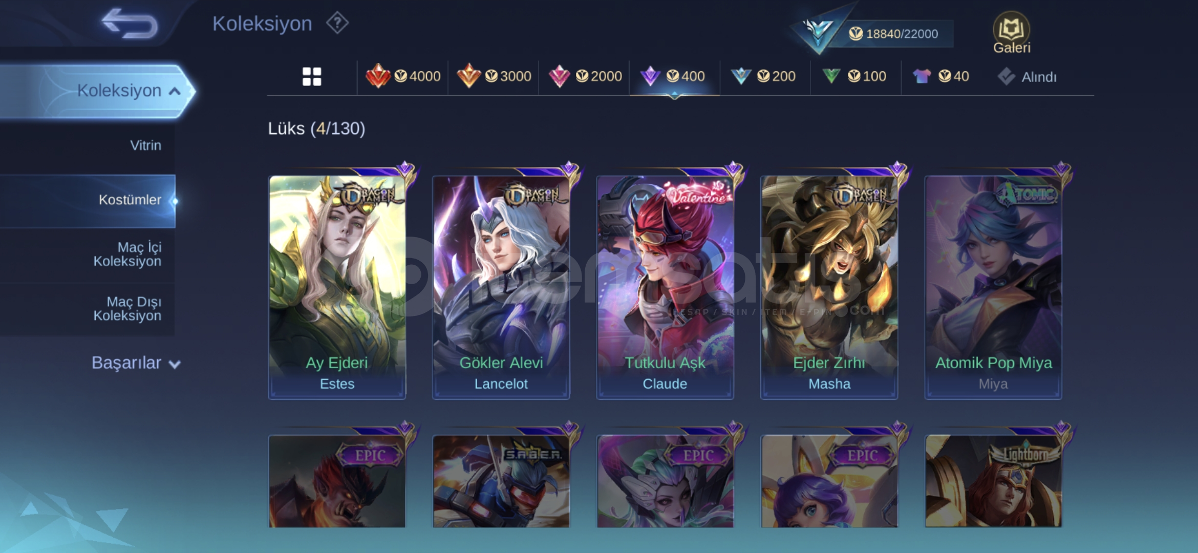This screenshot has height=553, width=1198.
Task: Filter by 40 t-shirt tier
Action: click(940, 76)
